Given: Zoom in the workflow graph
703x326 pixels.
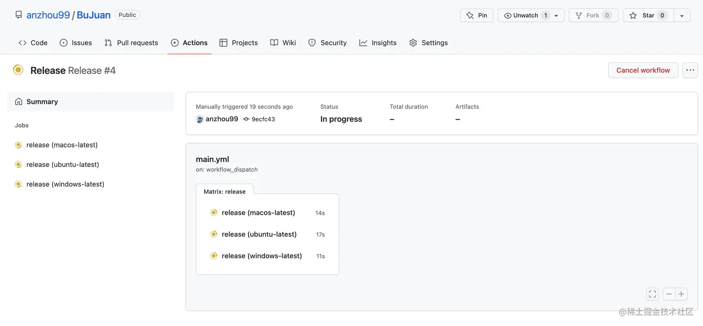Looking at the screenshot, I should tap(681, 294).
